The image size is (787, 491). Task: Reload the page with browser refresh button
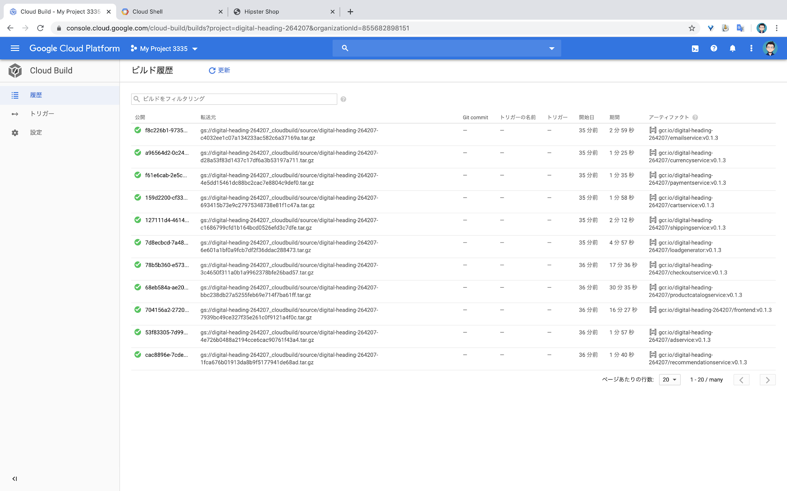[x=40, y=28]
